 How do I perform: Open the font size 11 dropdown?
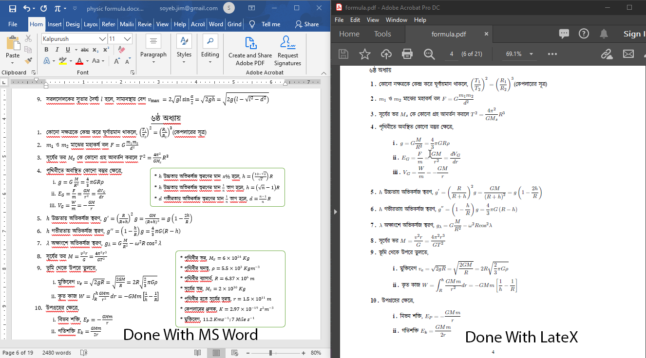pos(128,39)
